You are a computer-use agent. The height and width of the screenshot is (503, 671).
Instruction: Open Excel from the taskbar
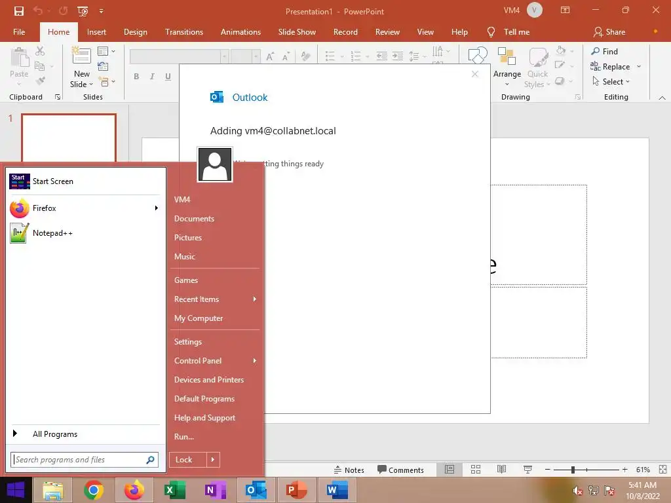click(x=174, y=490)
